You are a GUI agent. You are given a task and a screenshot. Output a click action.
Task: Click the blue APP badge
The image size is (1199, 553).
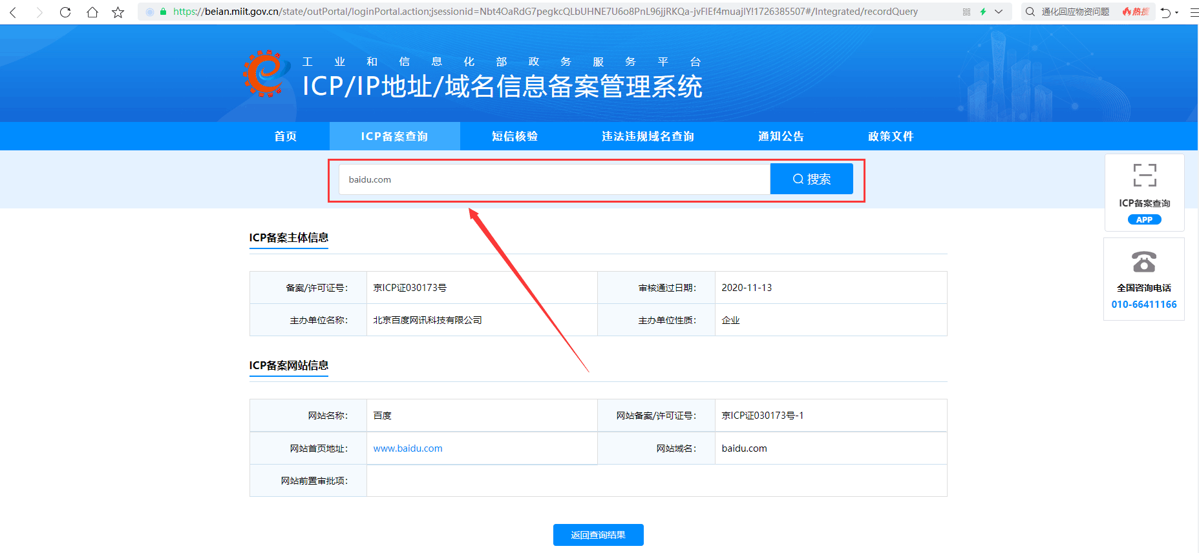(1145, 219)
